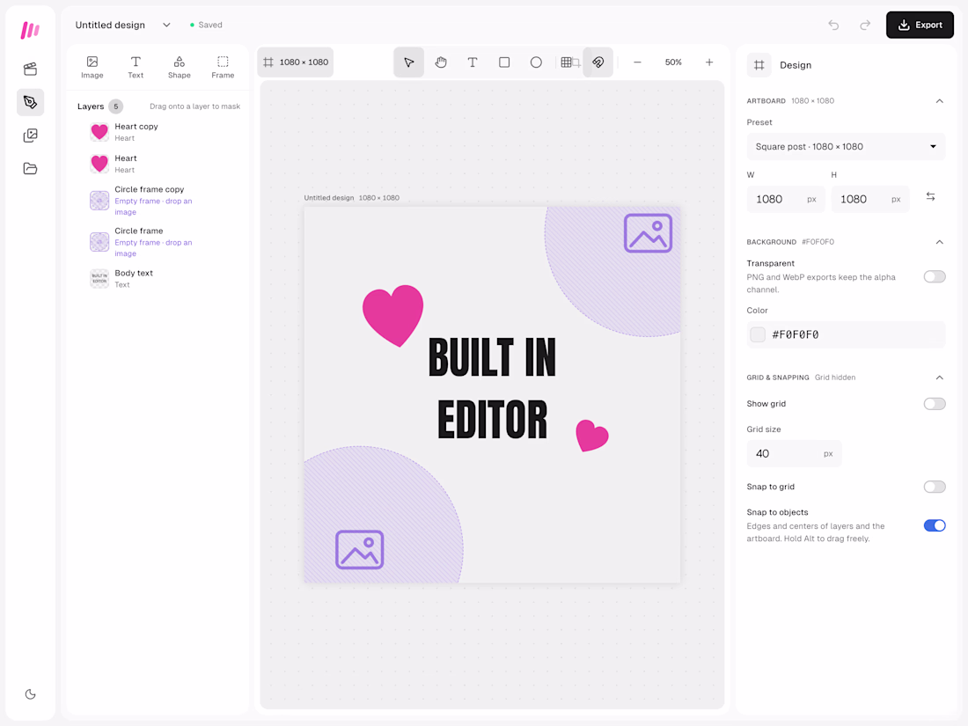The width and height of the screenshot is (968, 726).
Task: Open the Shape insert tab
Action: (x=179, y=67)
